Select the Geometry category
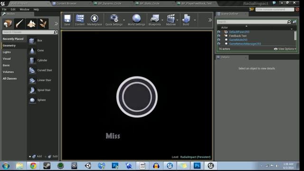This screenshot has height=171, width=304. (9, 46)
